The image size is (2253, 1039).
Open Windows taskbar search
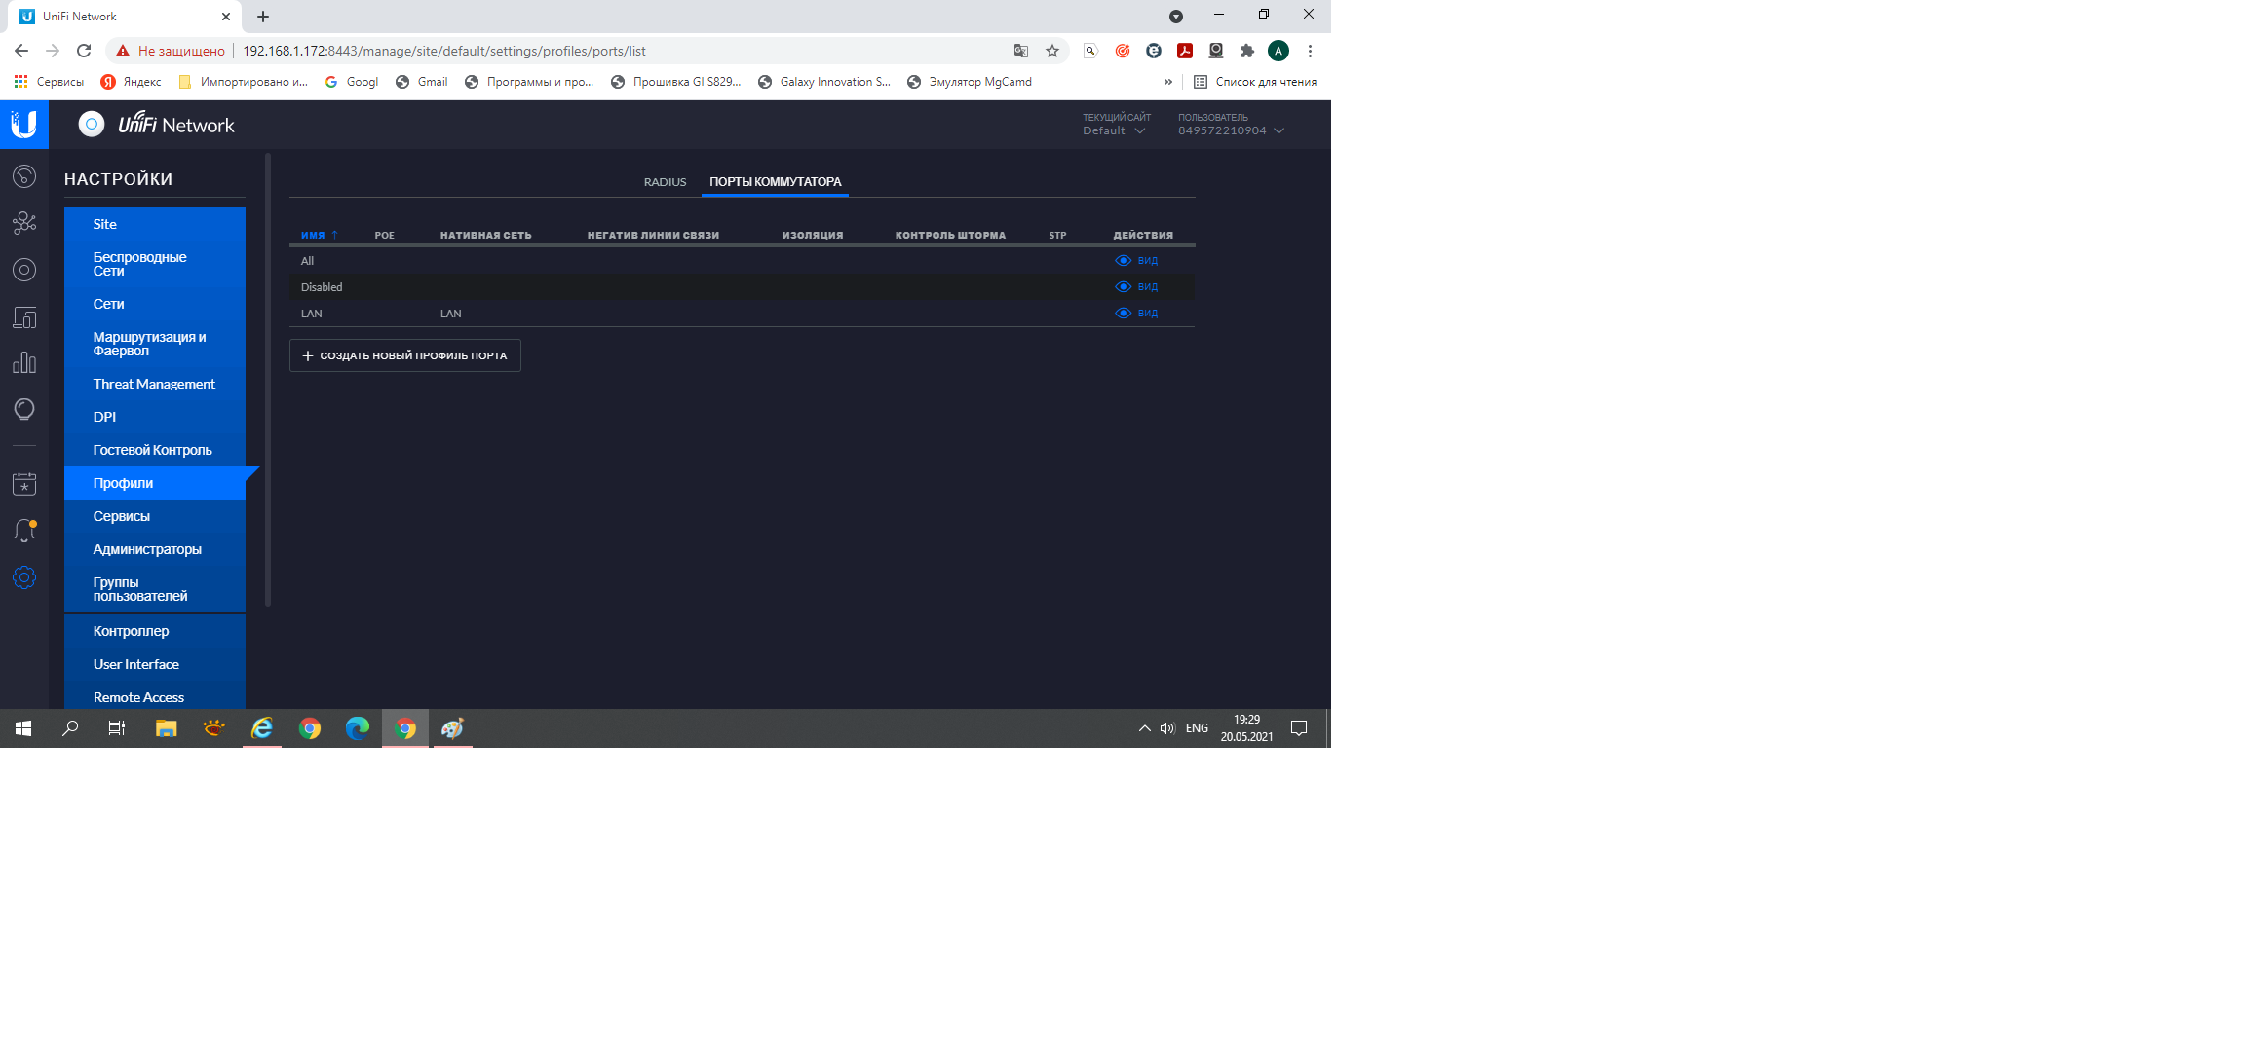(x=70, y=728)
